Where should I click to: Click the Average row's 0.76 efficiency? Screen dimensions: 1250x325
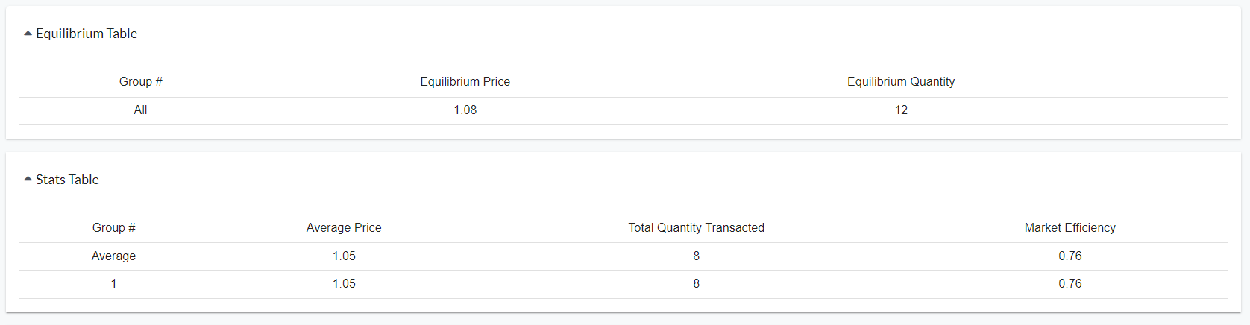pos(1070,256)
